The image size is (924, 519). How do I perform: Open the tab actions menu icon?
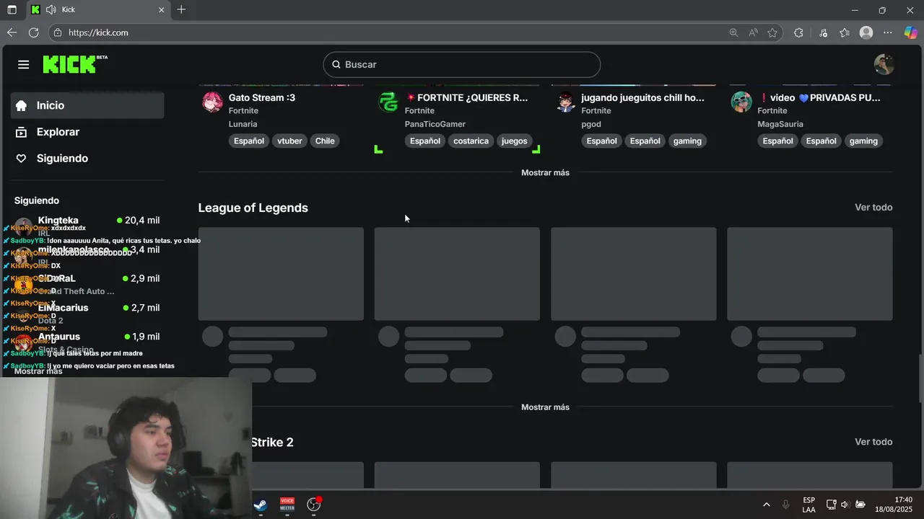[12, 9]
